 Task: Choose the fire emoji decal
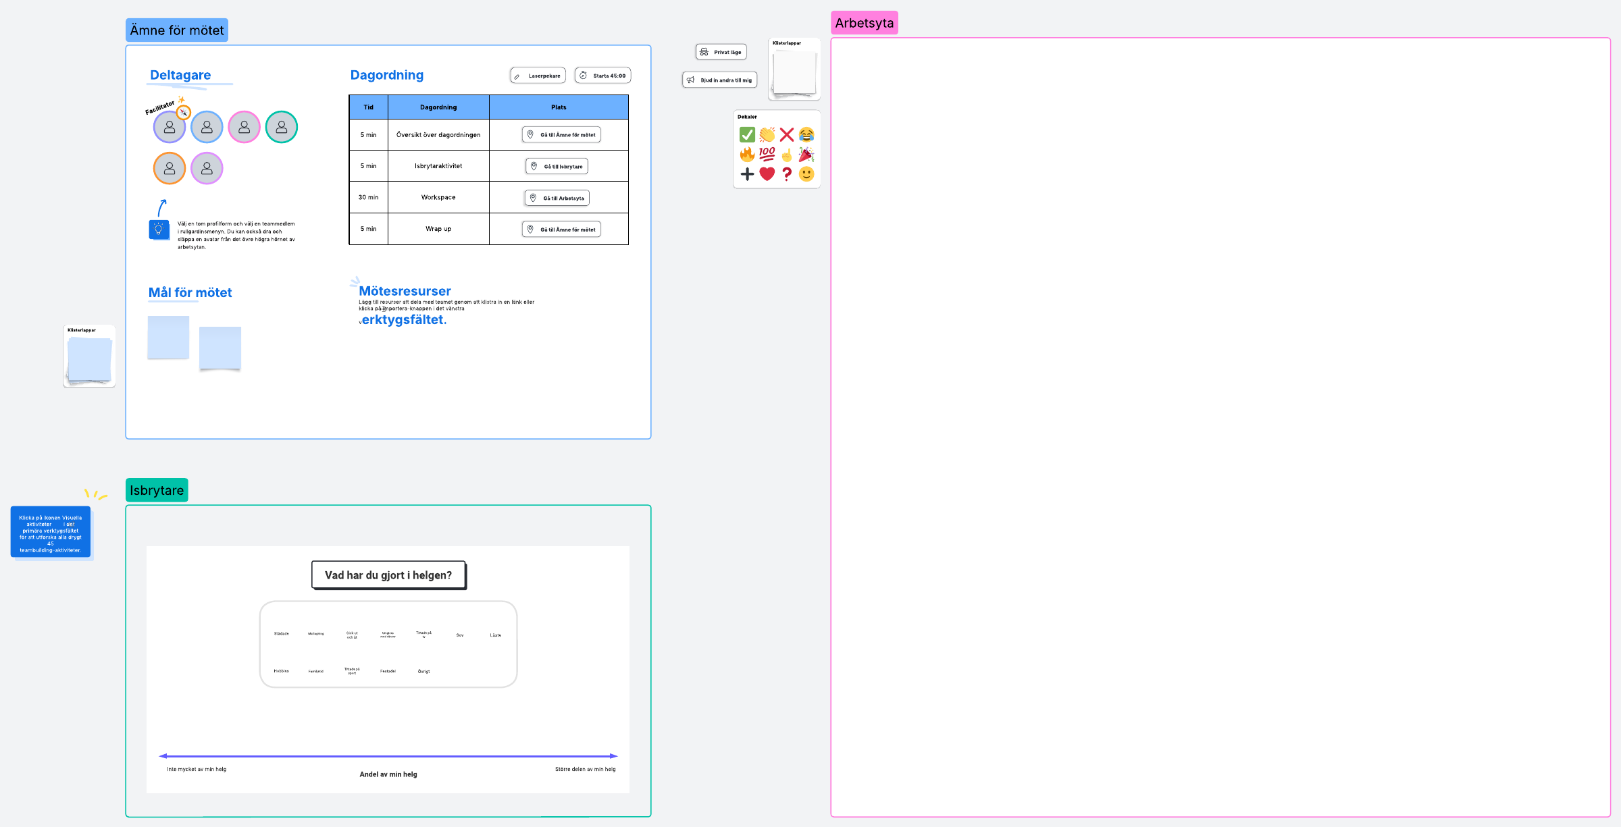(x=747, y=155)
